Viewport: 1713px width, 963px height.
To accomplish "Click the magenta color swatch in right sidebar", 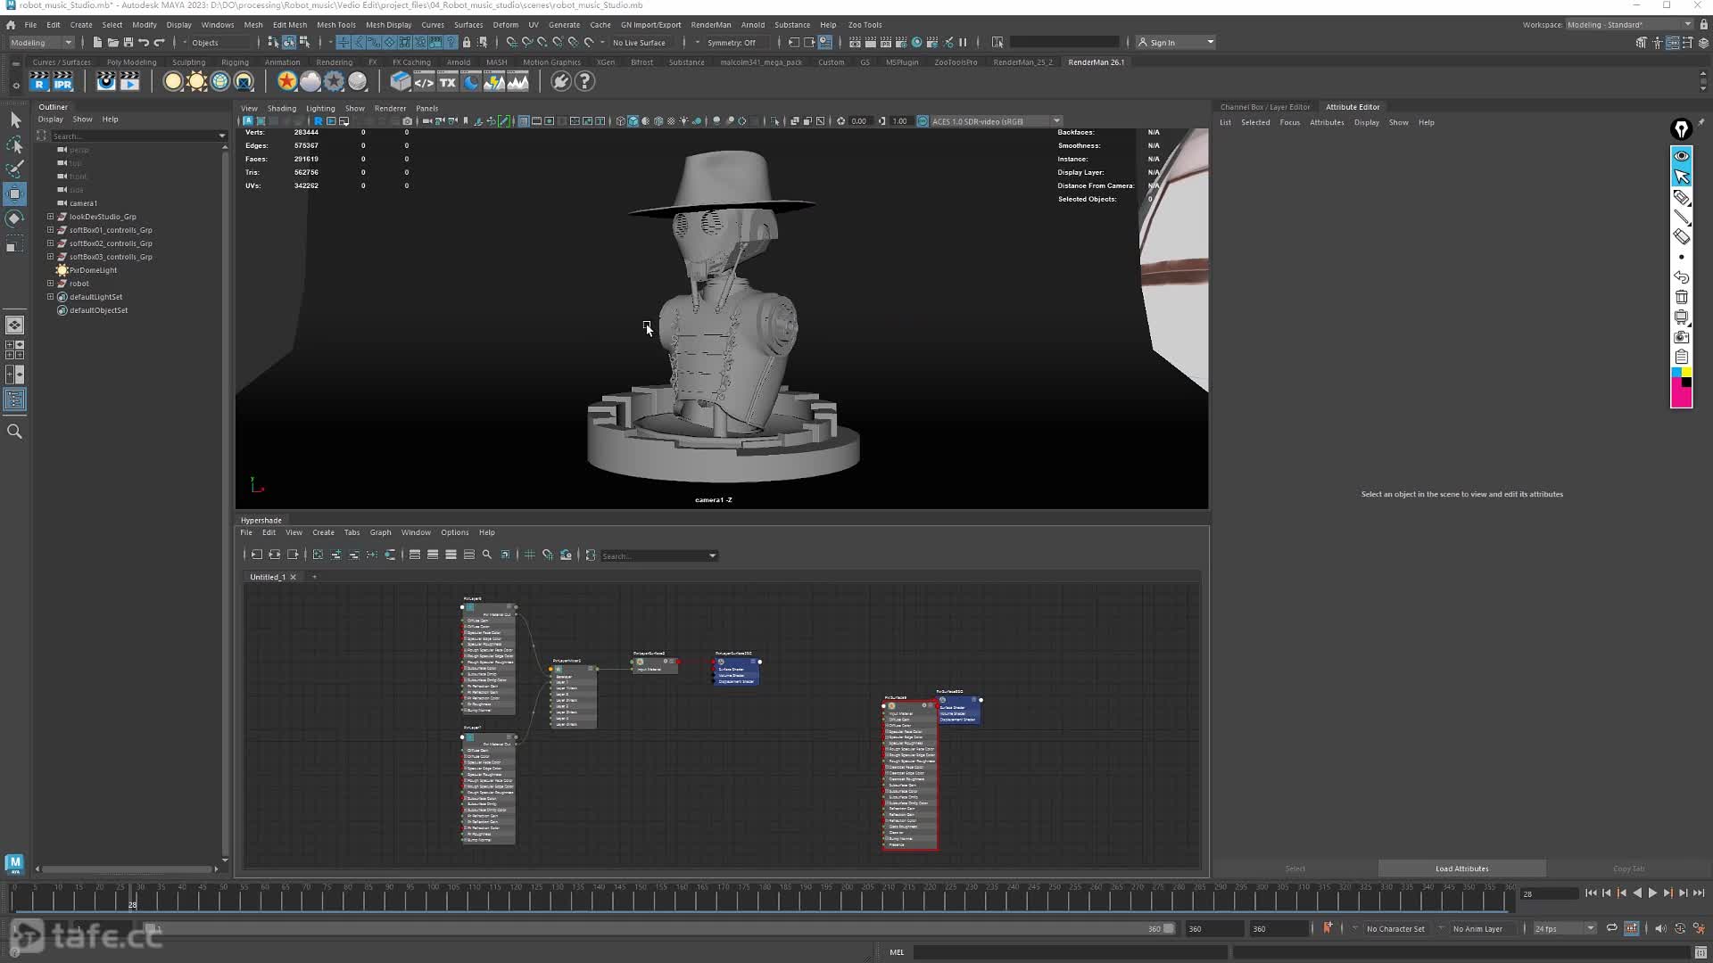I will 1681,398.
